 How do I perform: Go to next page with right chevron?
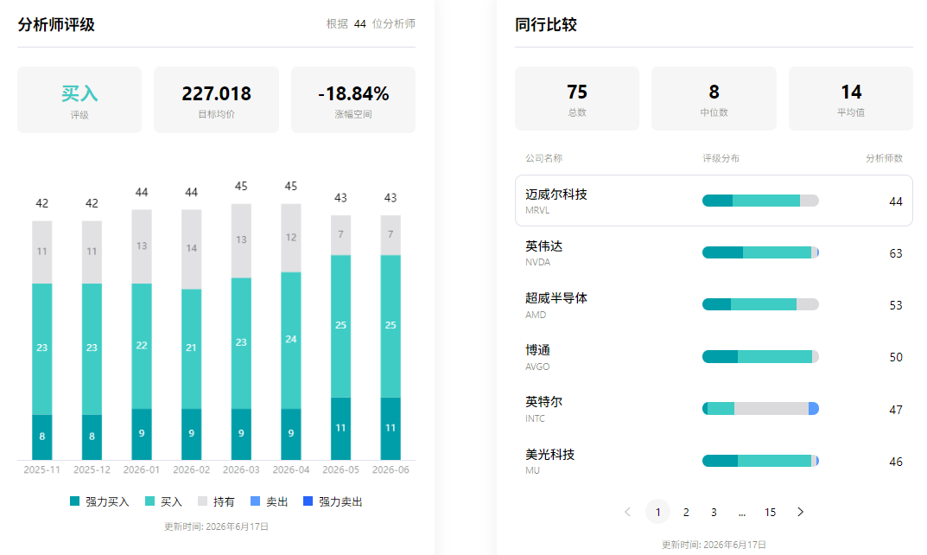[x=801, y=512]
